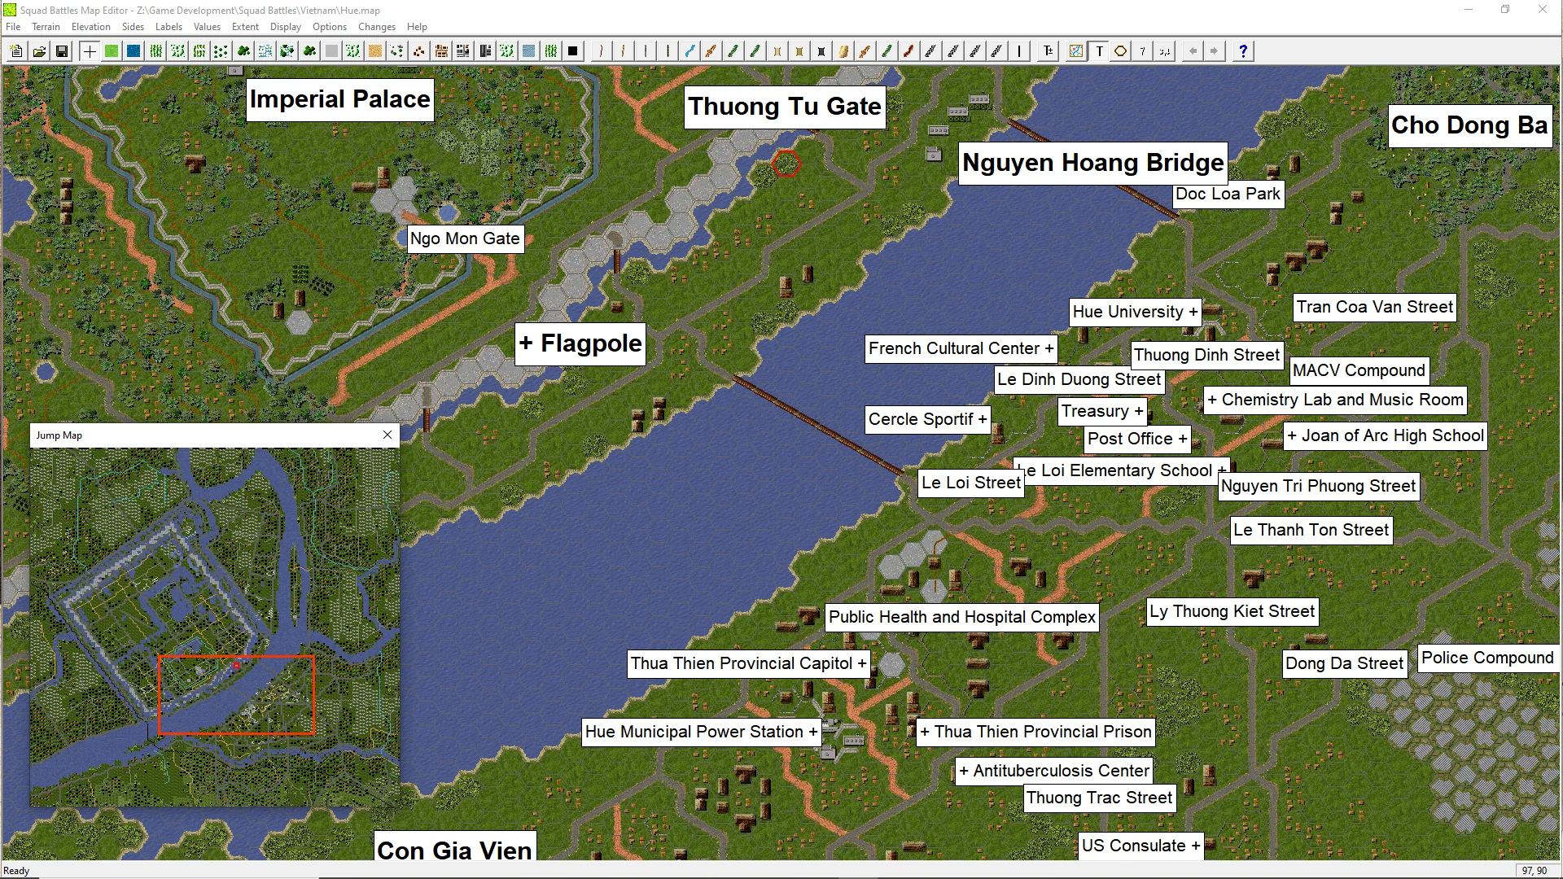Click the blue question mark help icon
Screen dimensions: 1563x879
pos(1242,51)
